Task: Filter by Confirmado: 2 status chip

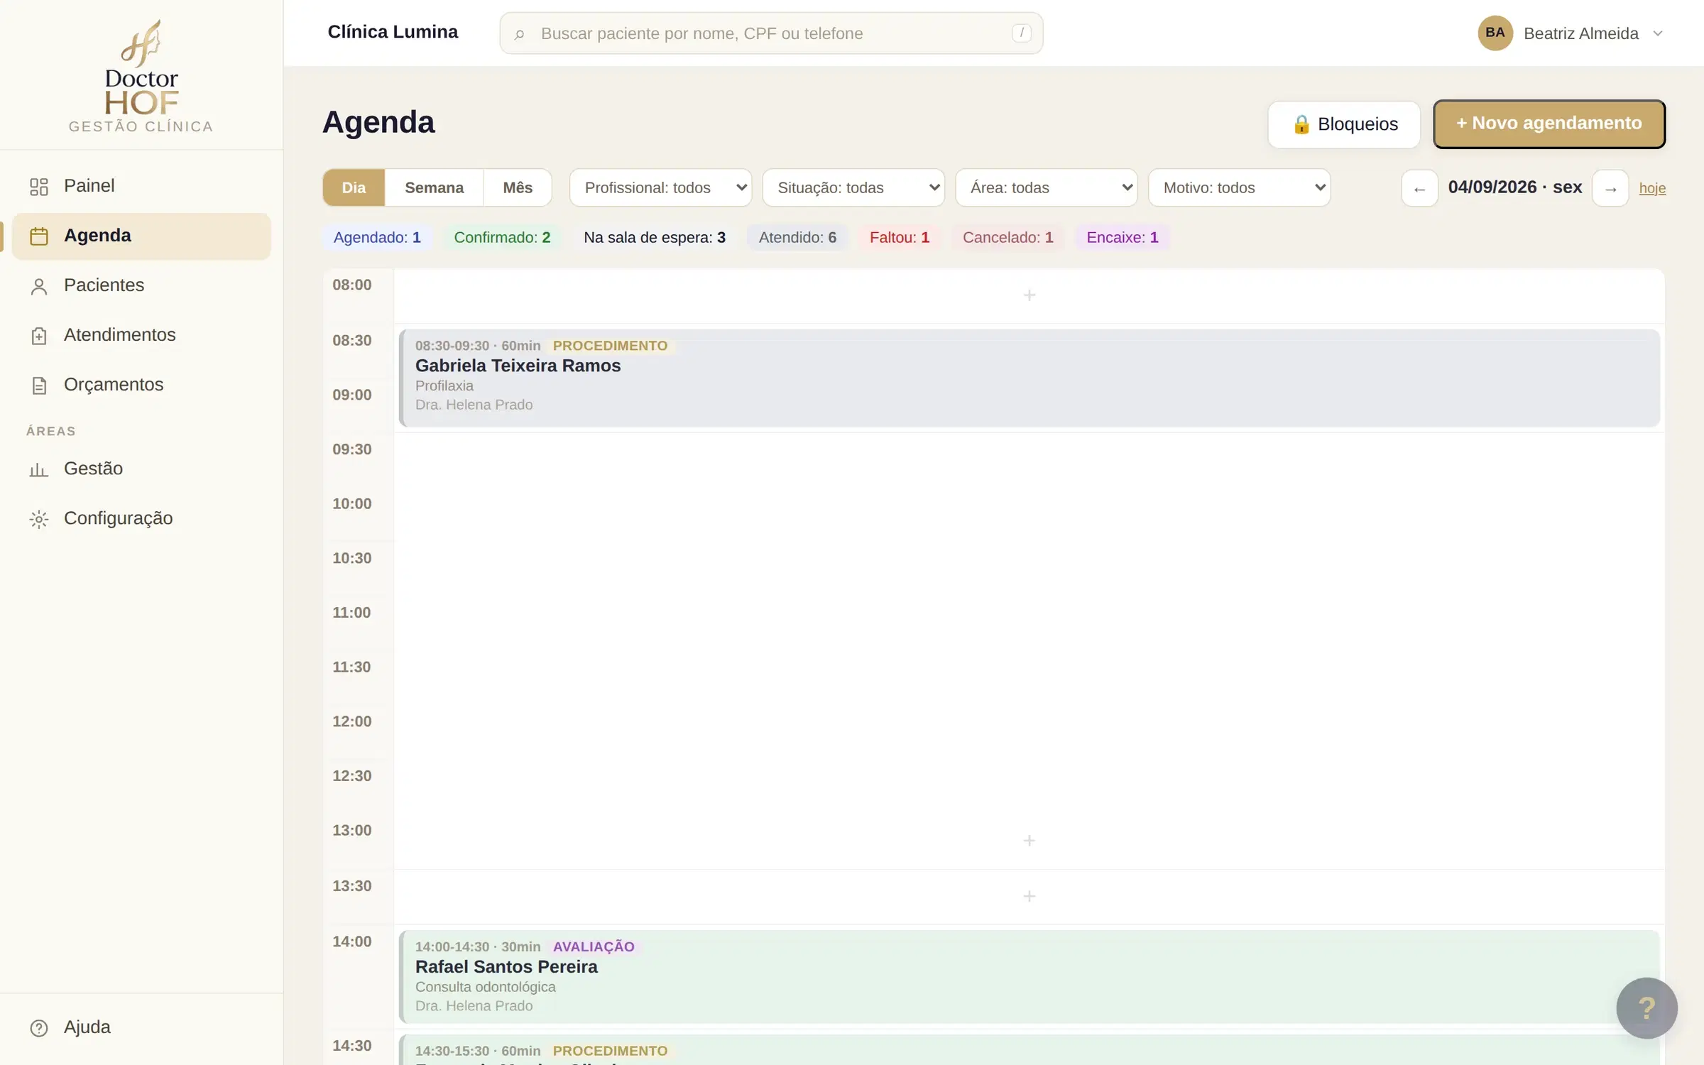Action: click(x=502, y=237)
